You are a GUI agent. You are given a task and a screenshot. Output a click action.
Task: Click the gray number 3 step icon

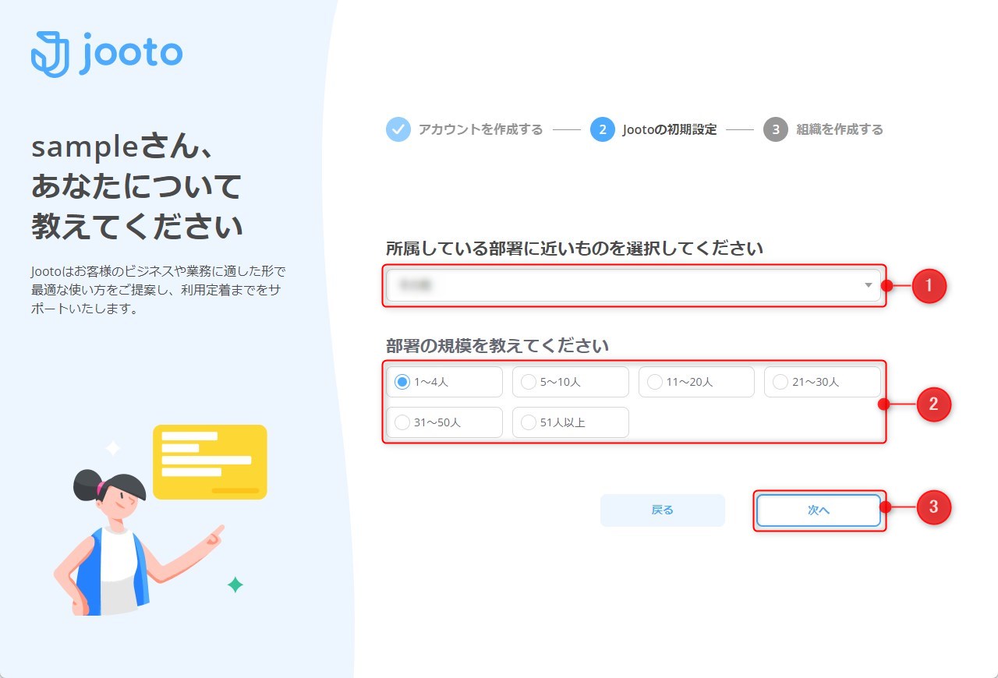pos(776,129)
